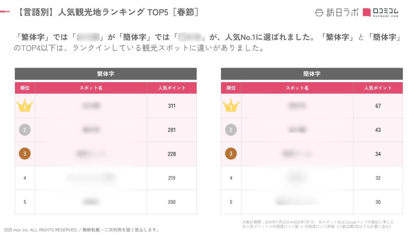Click the 67 popularity point value

378,106
